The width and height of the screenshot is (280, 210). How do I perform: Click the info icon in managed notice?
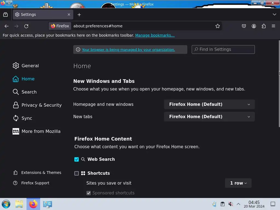(x=78, y=50)
